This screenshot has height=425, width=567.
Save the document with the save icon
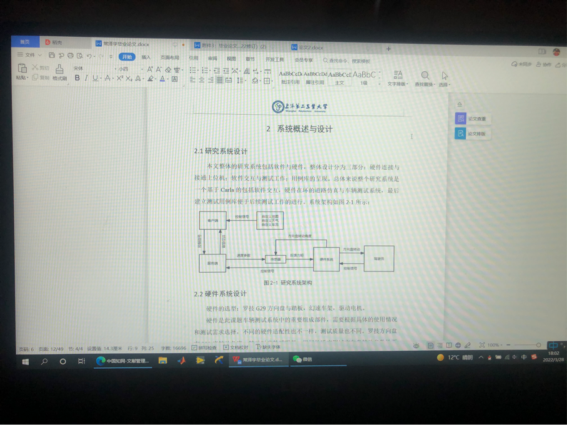point(52,56)
